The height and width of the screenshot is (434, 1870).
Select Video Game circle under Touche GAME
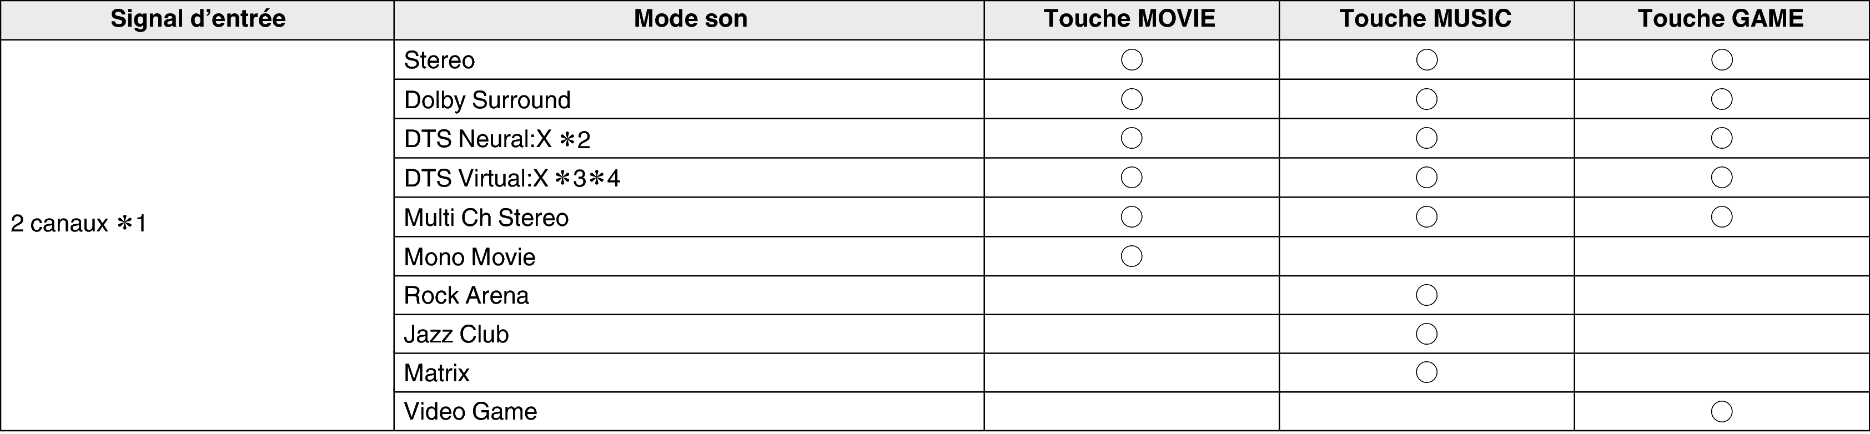coord(1721,411)
